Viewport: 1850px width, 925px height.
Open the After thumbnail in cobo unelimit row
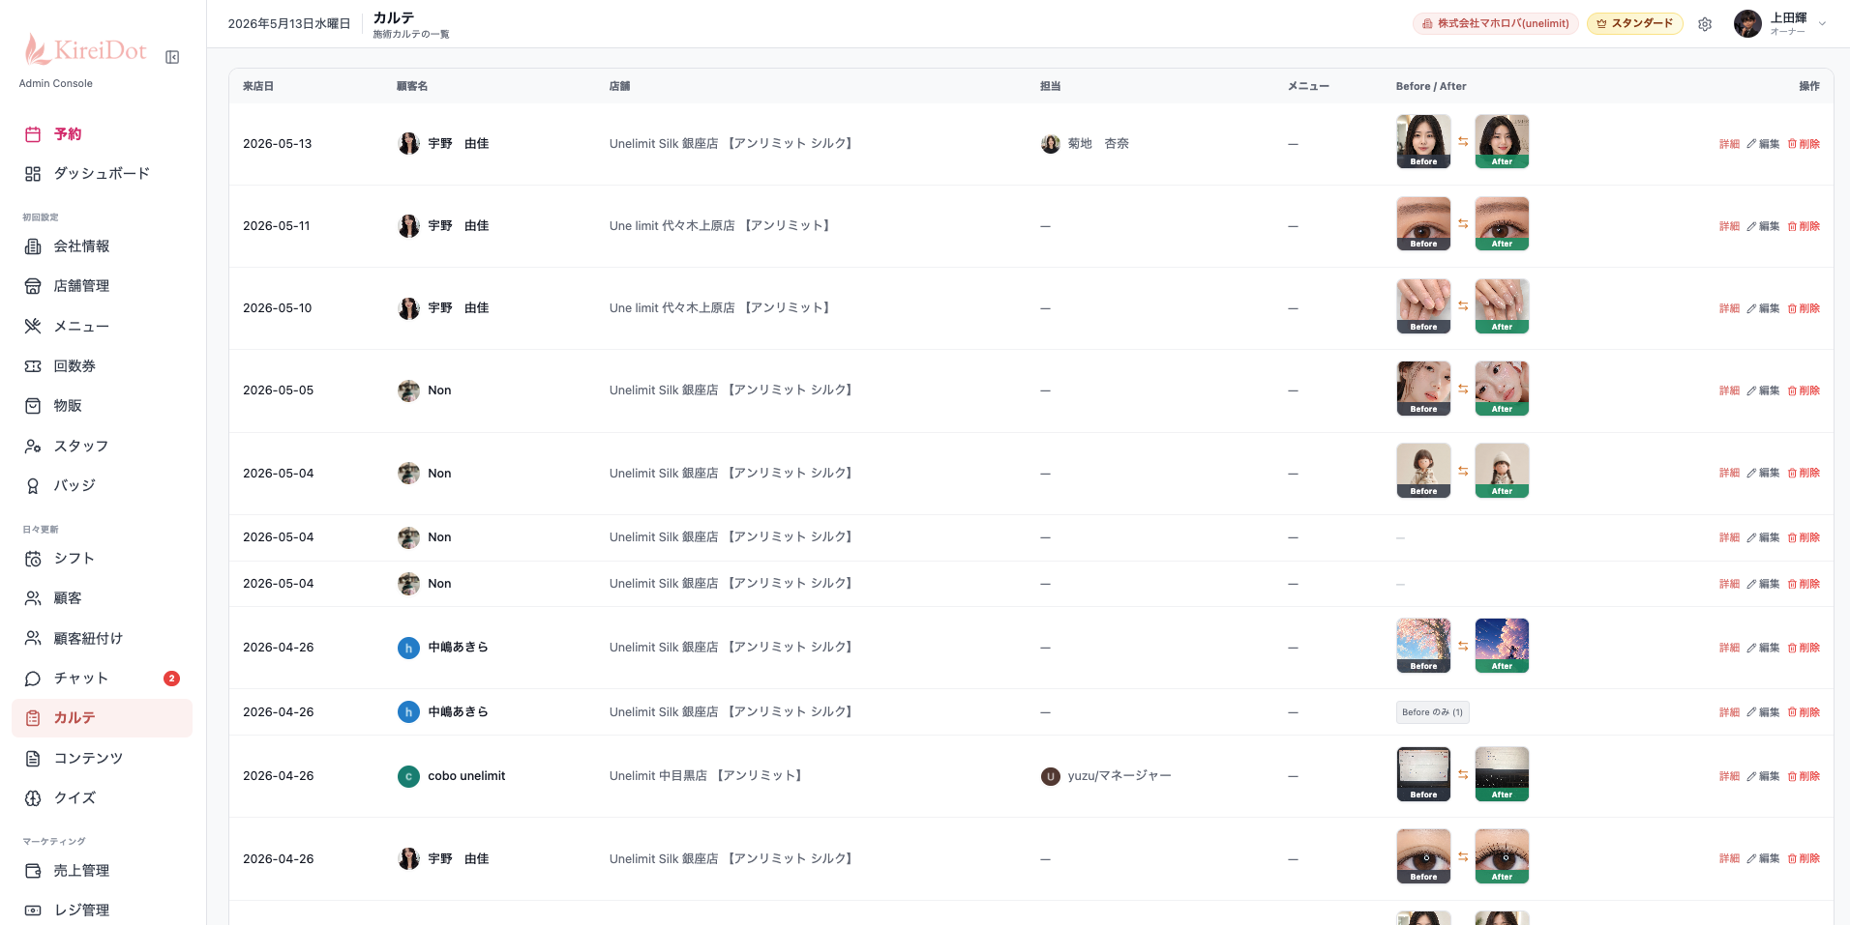(1502, 774)
